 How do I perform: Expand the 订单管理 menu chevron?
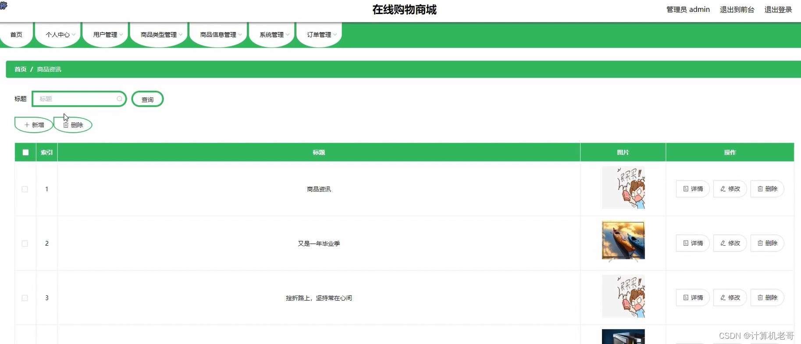click(x=335, y=35)
